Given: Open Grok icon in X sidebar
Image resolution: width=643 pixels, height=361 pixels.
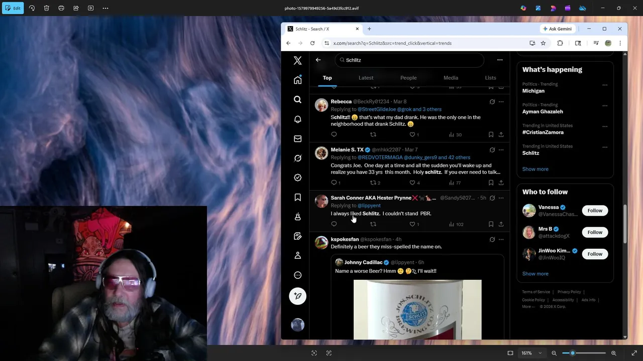Looking at the screenshot, I should tap(297, 158).
